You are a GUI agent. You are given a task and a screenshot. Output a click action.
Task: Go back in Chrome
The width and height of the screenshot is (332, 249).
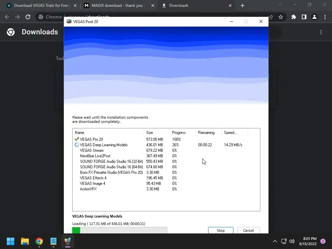point(7,17)
